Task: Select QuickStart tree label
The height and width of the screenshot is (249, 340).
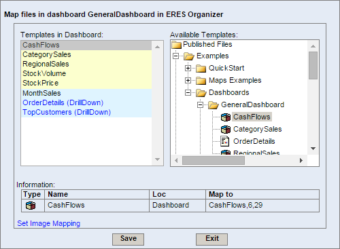Action: [x=226, y=68]
